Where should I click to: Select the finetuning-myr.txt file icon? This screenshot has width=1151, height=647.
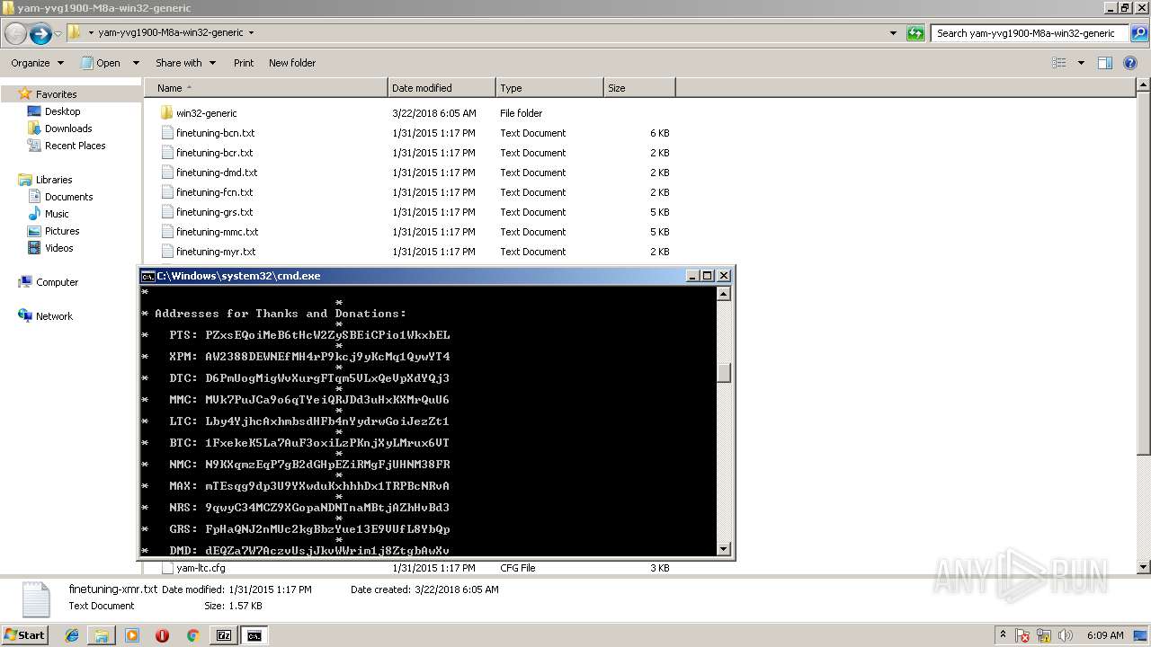point(166,252)
